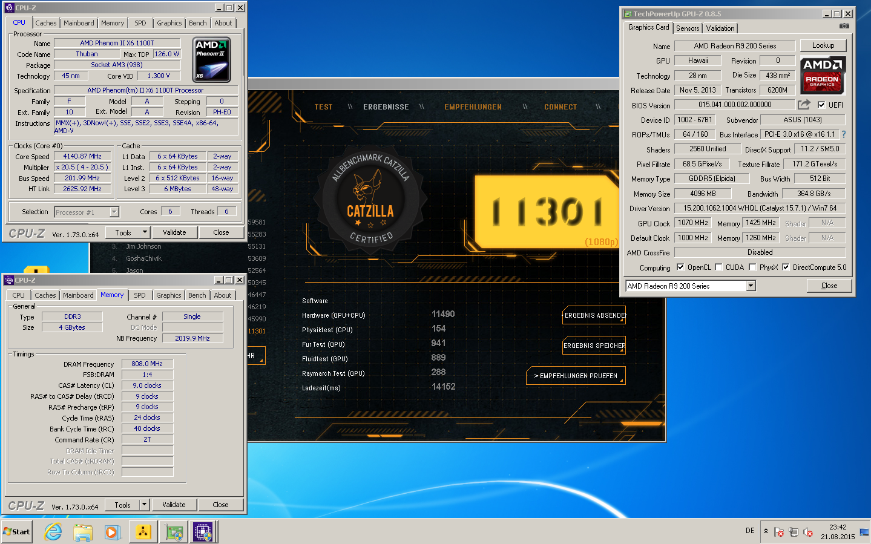Image resolution: width=871 pixels, height=544 pixels.
Task: Expand Tools dropdown arrow in upper CPU-Z
Action: pyautogui.click(x=145, y=232)
